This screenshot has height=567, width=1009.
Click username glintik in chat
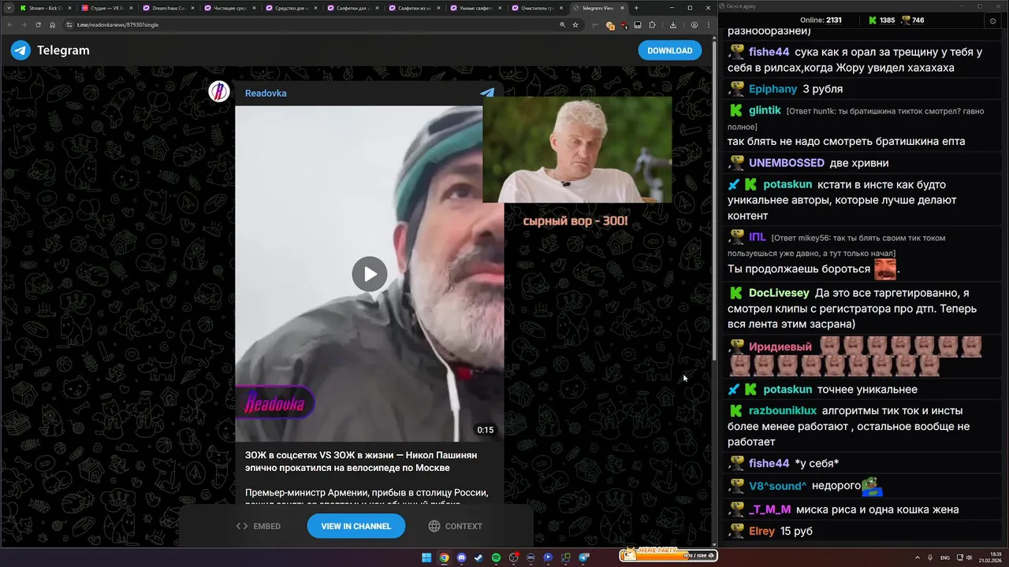765,110
